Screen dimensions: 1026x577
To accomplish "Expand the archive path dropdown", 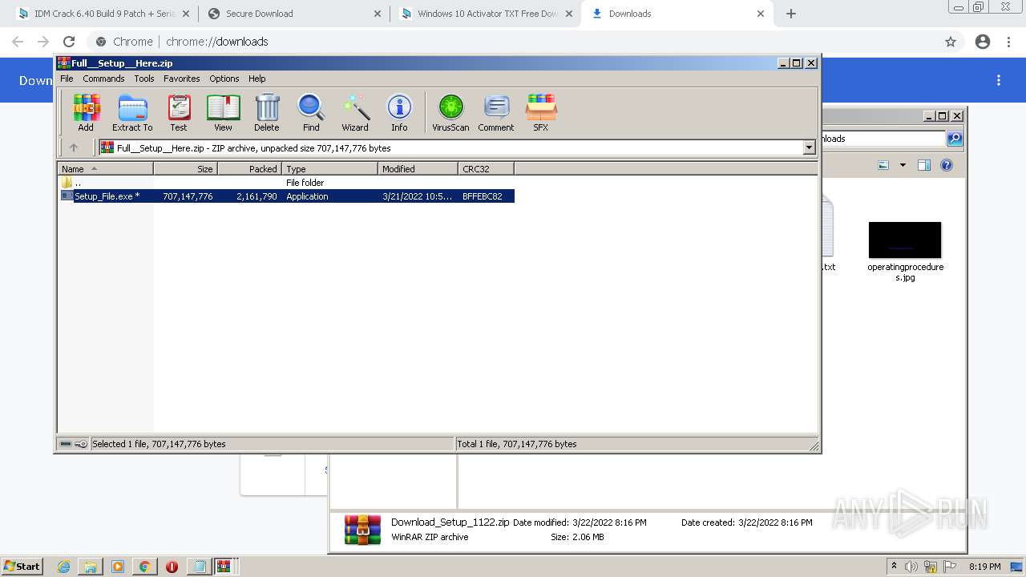I will (x=809, y=147).
